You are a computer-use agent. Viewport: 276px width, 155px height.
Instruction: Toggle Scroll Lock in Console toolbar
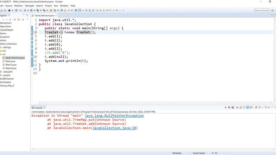[x=241, y=107]
